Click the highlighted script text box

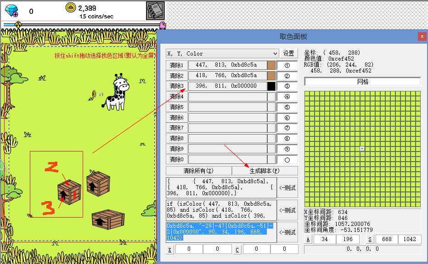(221, 232)
